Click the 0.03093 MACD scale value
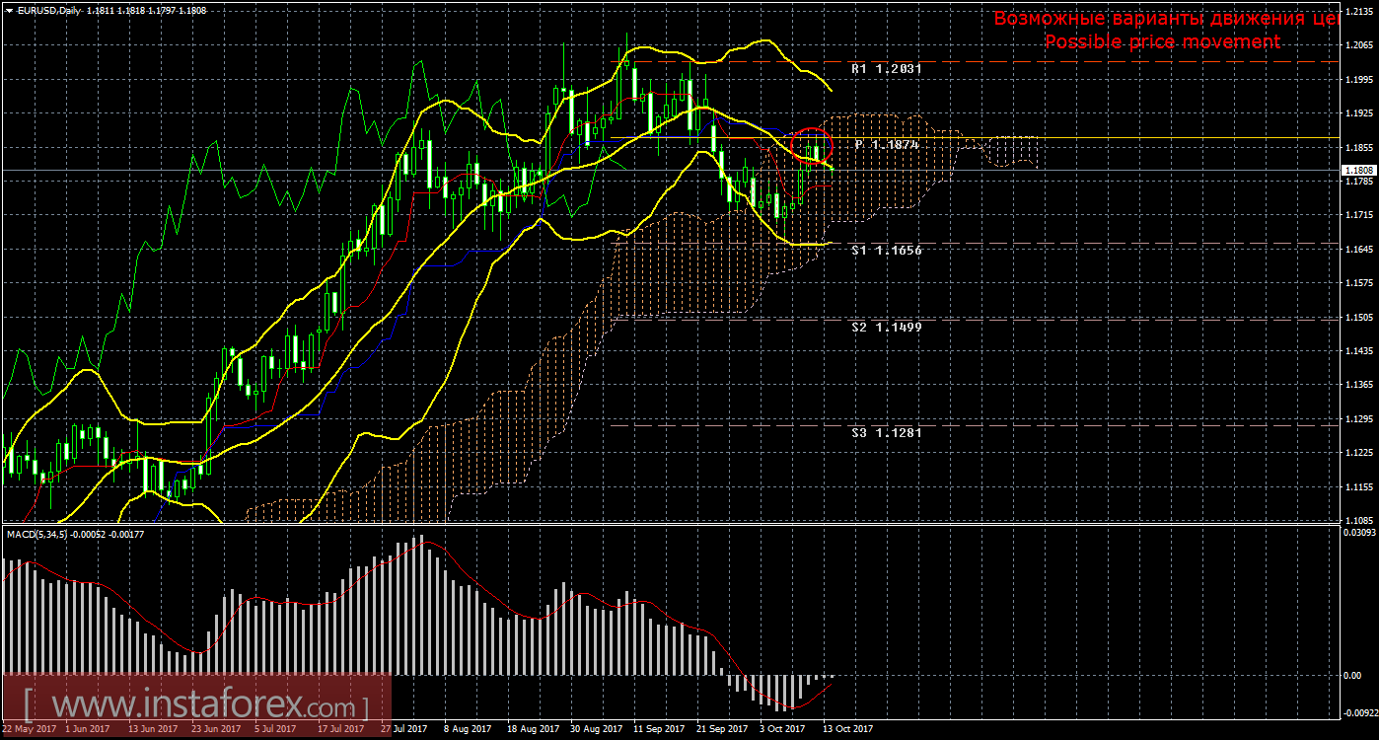Screen dimensions: 1379x740 [x=1359, y=534]
